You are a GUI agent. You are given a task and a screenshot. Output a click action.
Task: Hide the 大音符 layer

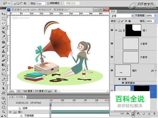[x=112, y=57]
